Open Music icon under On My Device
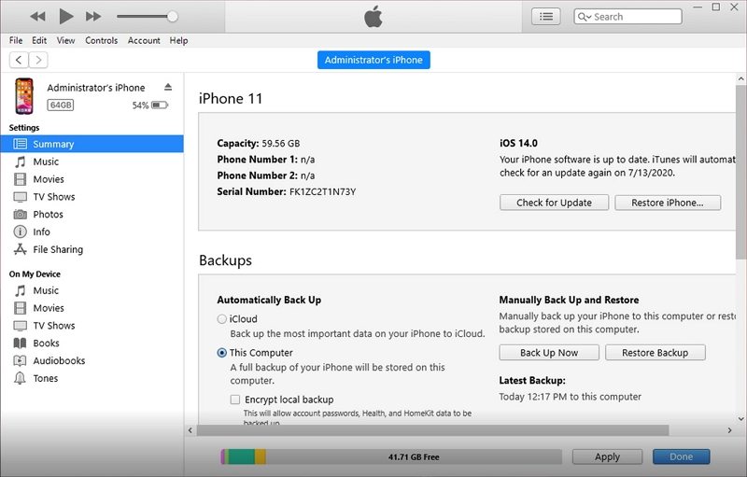The height and width of the screenshot is (477, 747). pyautogui.click(x=20, y=290)
